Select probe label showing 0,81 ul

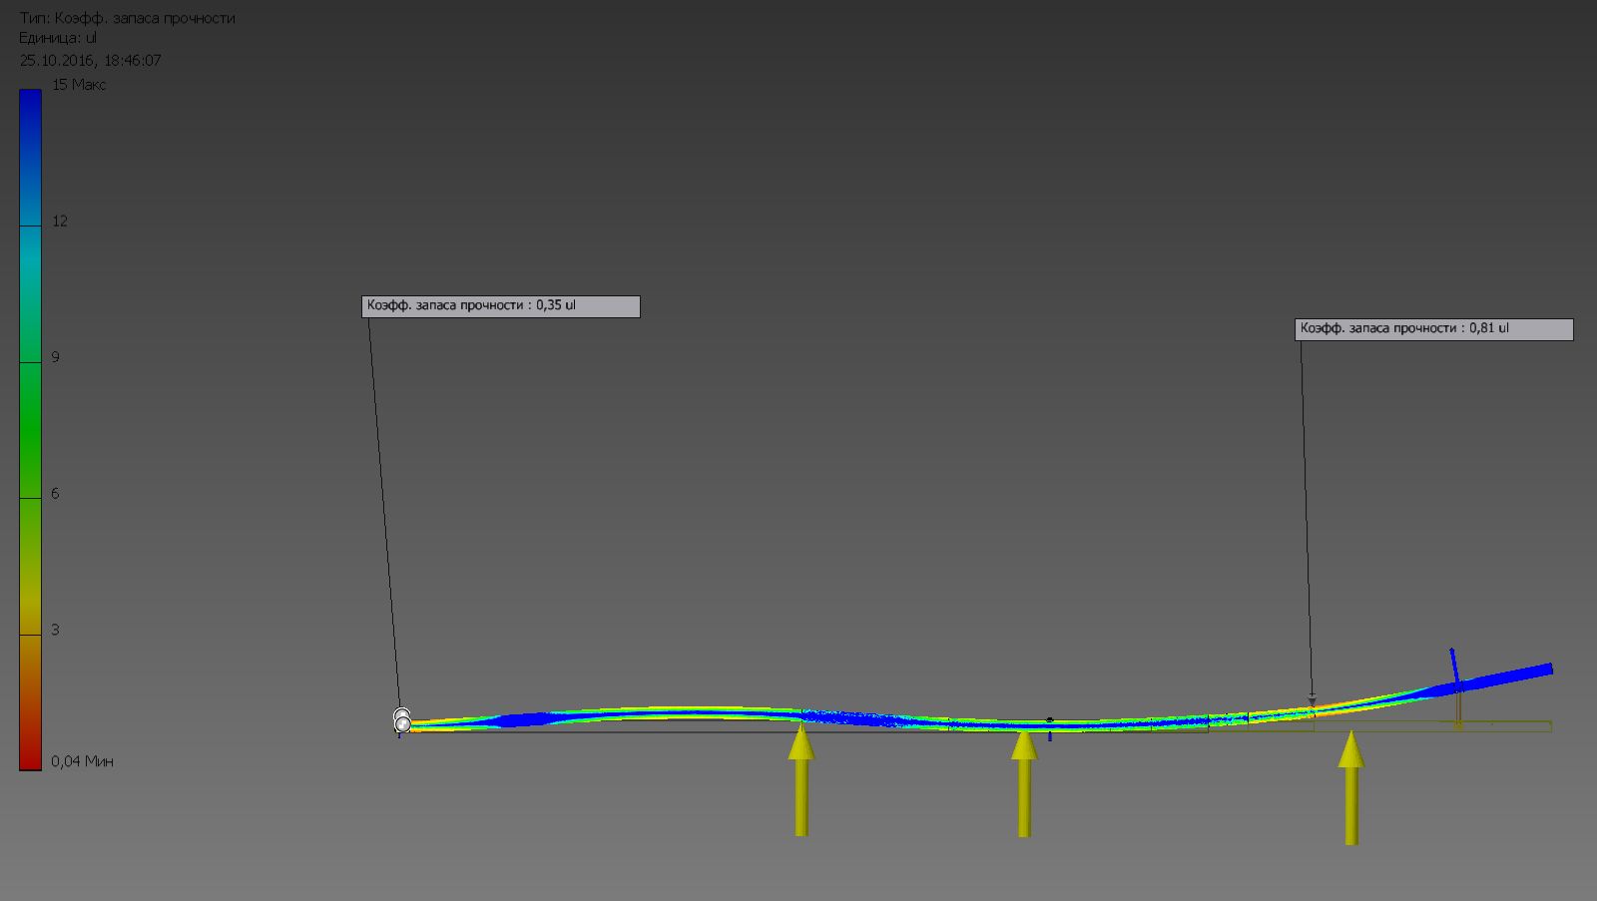1433,329
